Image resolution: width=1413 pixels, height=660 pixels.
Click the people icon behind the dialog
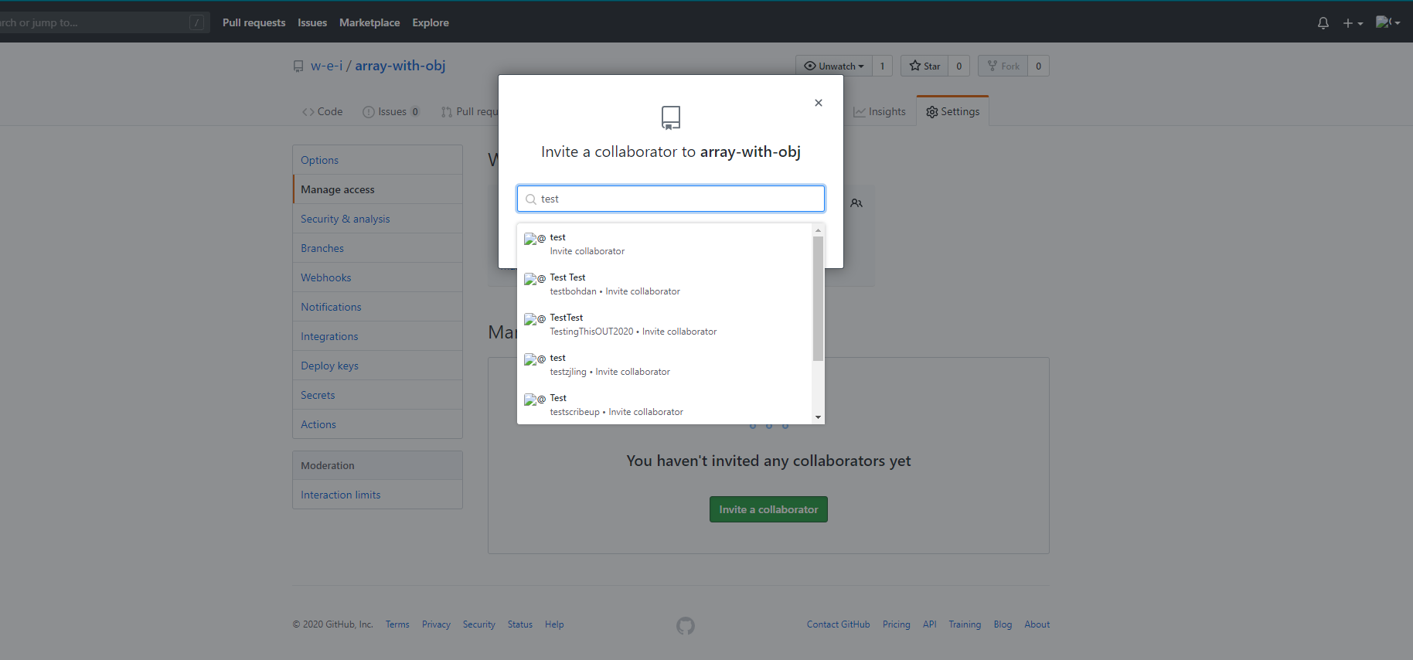[x=856, y=203]
